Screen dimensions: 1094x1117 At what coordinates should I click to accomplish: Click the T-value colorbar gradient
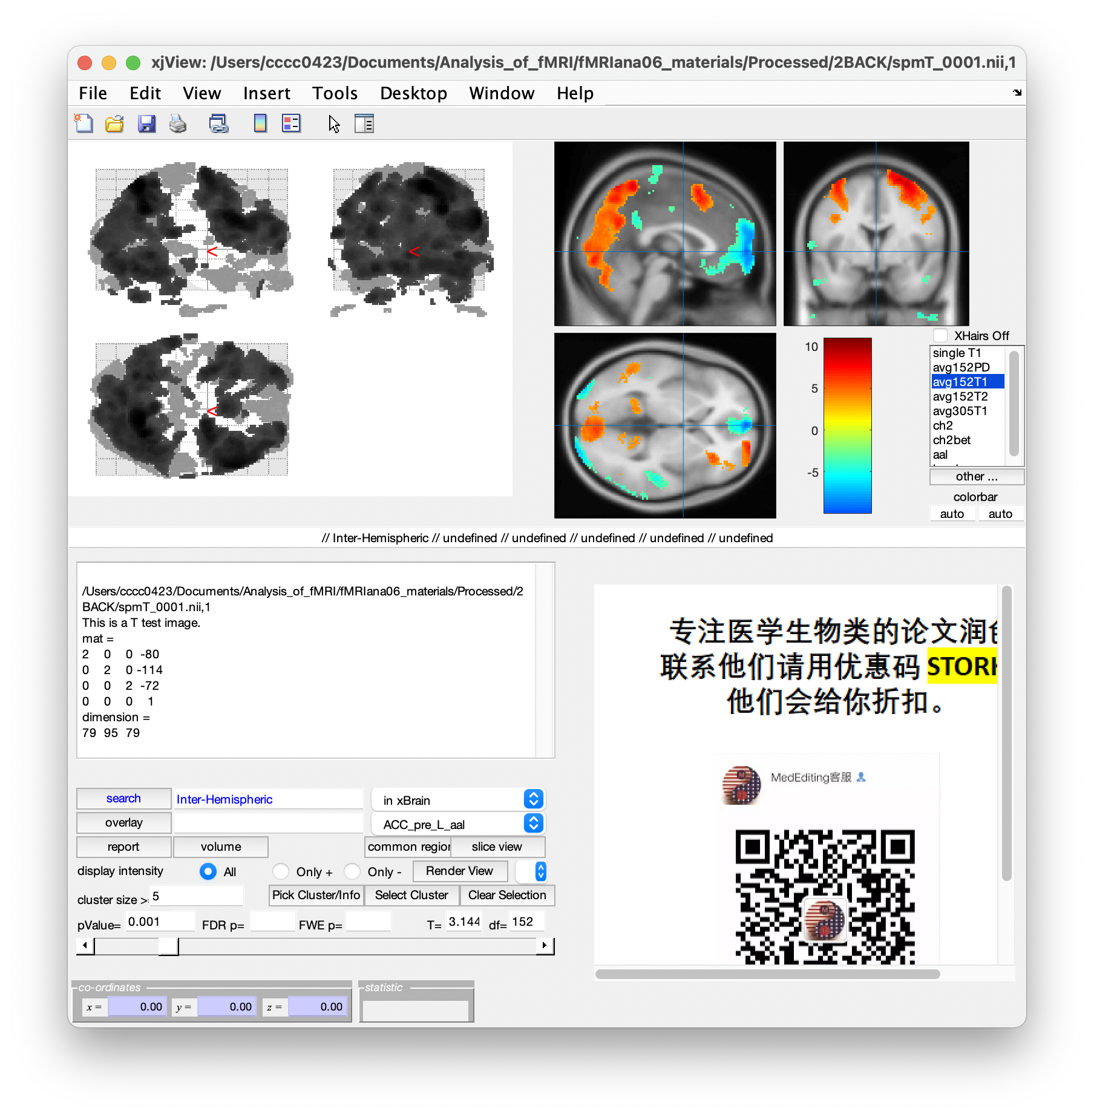pos(848,426)
